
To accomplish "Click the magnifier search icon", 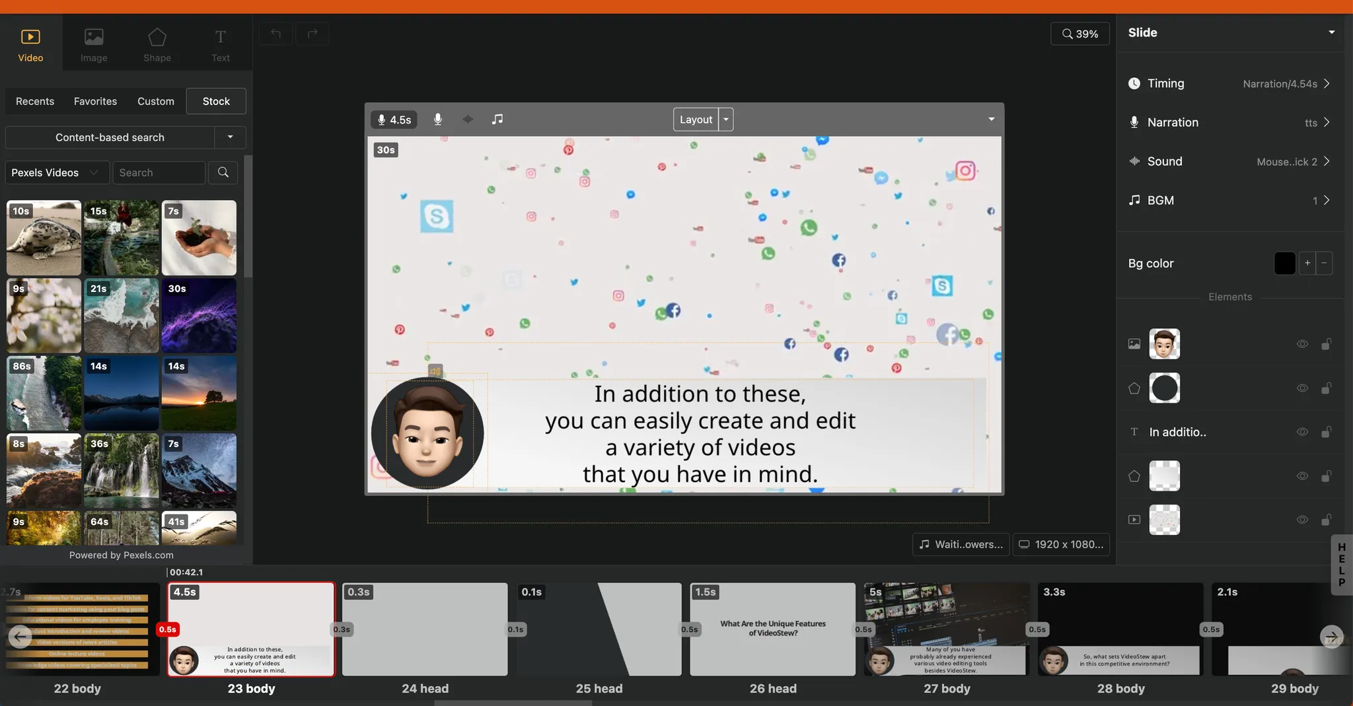I will tap(223, 172).
